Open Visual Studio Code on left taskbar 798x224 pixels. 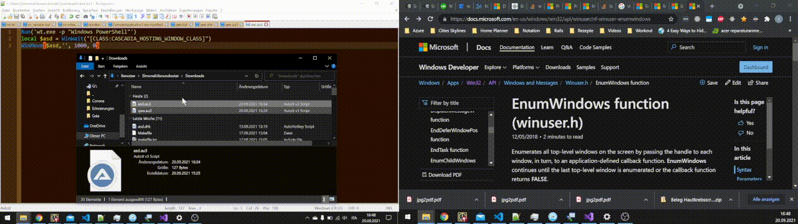pyautogui.click(x=87, y=217)
